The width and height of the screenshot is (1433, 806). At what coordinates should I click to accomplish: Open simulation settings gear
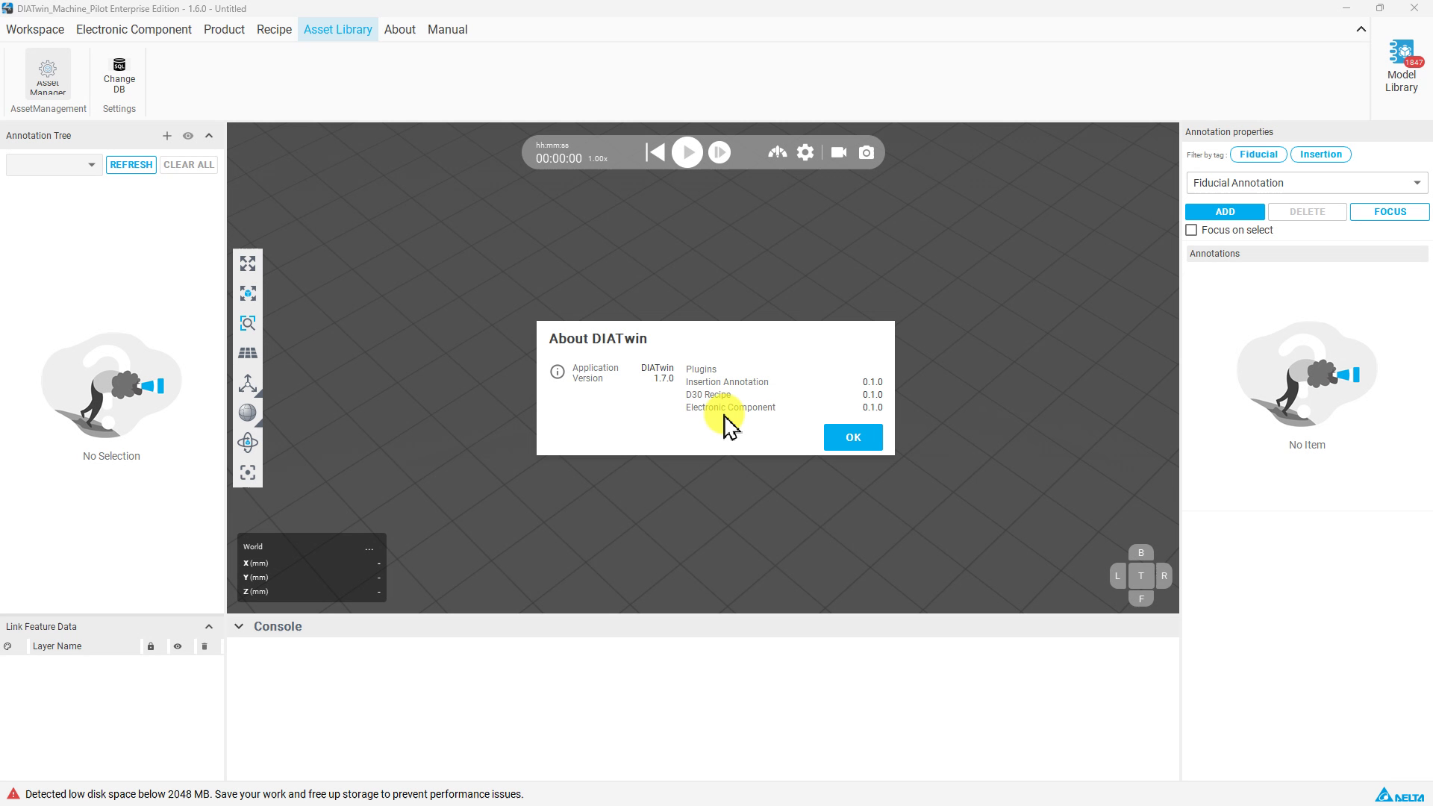coord(805,152)
